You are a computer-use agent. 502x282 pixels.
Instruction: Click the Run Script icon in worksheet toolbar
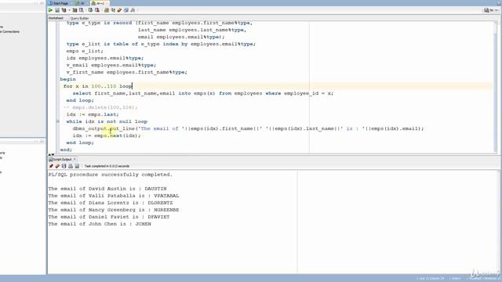tap(57, 10)
